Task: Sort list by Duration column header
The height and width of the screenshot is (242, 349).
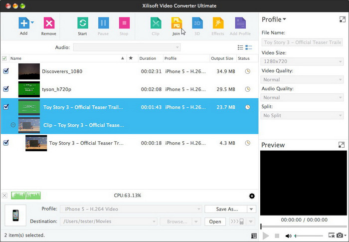Action: click(x=148, y=58)
